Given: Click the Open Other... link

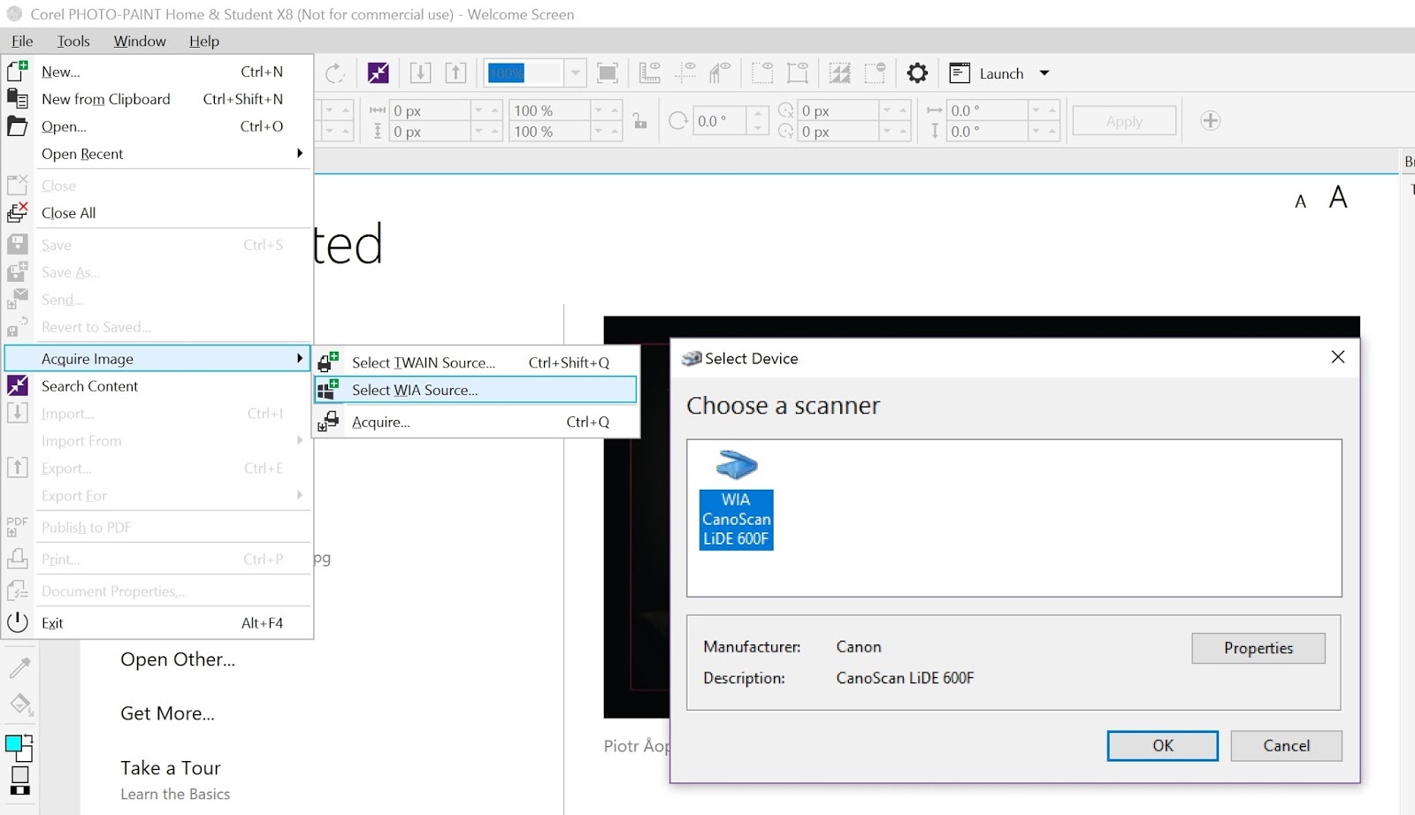Looking at the screenshot, I should [178, 659].
